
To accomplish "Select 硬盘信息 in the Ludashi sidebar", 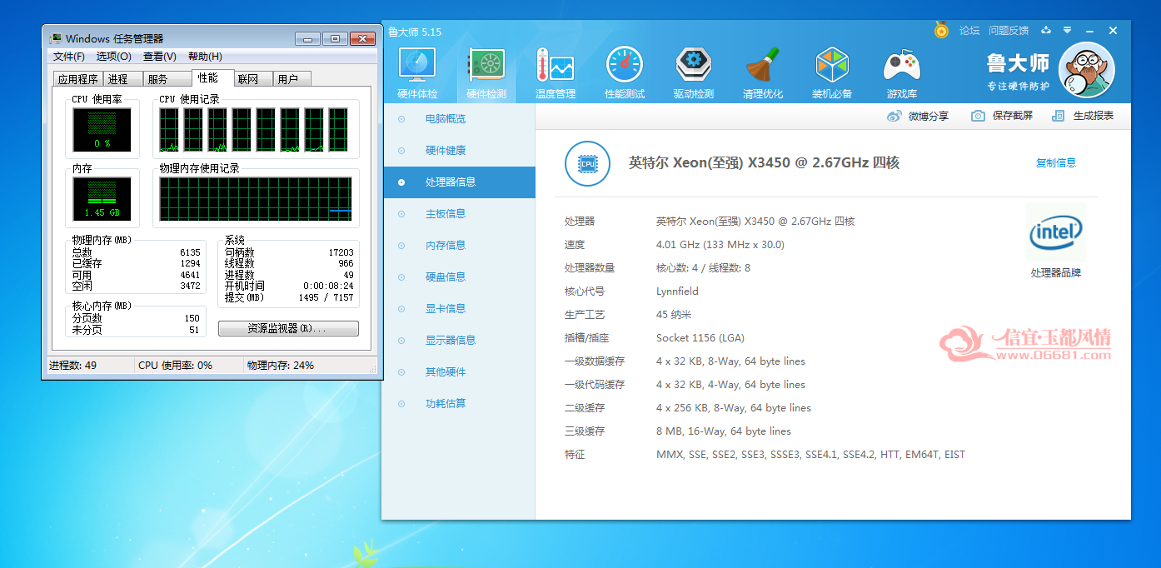I will (459, 277).
